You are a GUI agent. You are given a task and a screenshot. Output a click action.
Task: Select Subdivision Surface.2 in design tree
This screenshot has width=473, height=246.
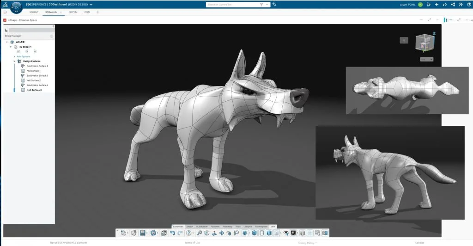[37, 66]
